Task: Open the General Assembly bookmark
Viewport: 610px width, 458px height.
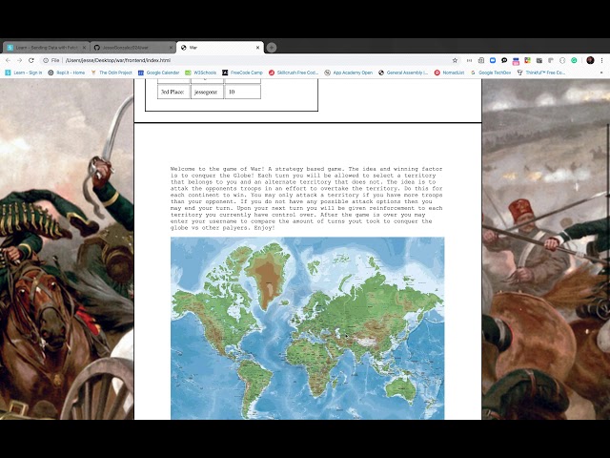Action: click(x=403, y=73)
